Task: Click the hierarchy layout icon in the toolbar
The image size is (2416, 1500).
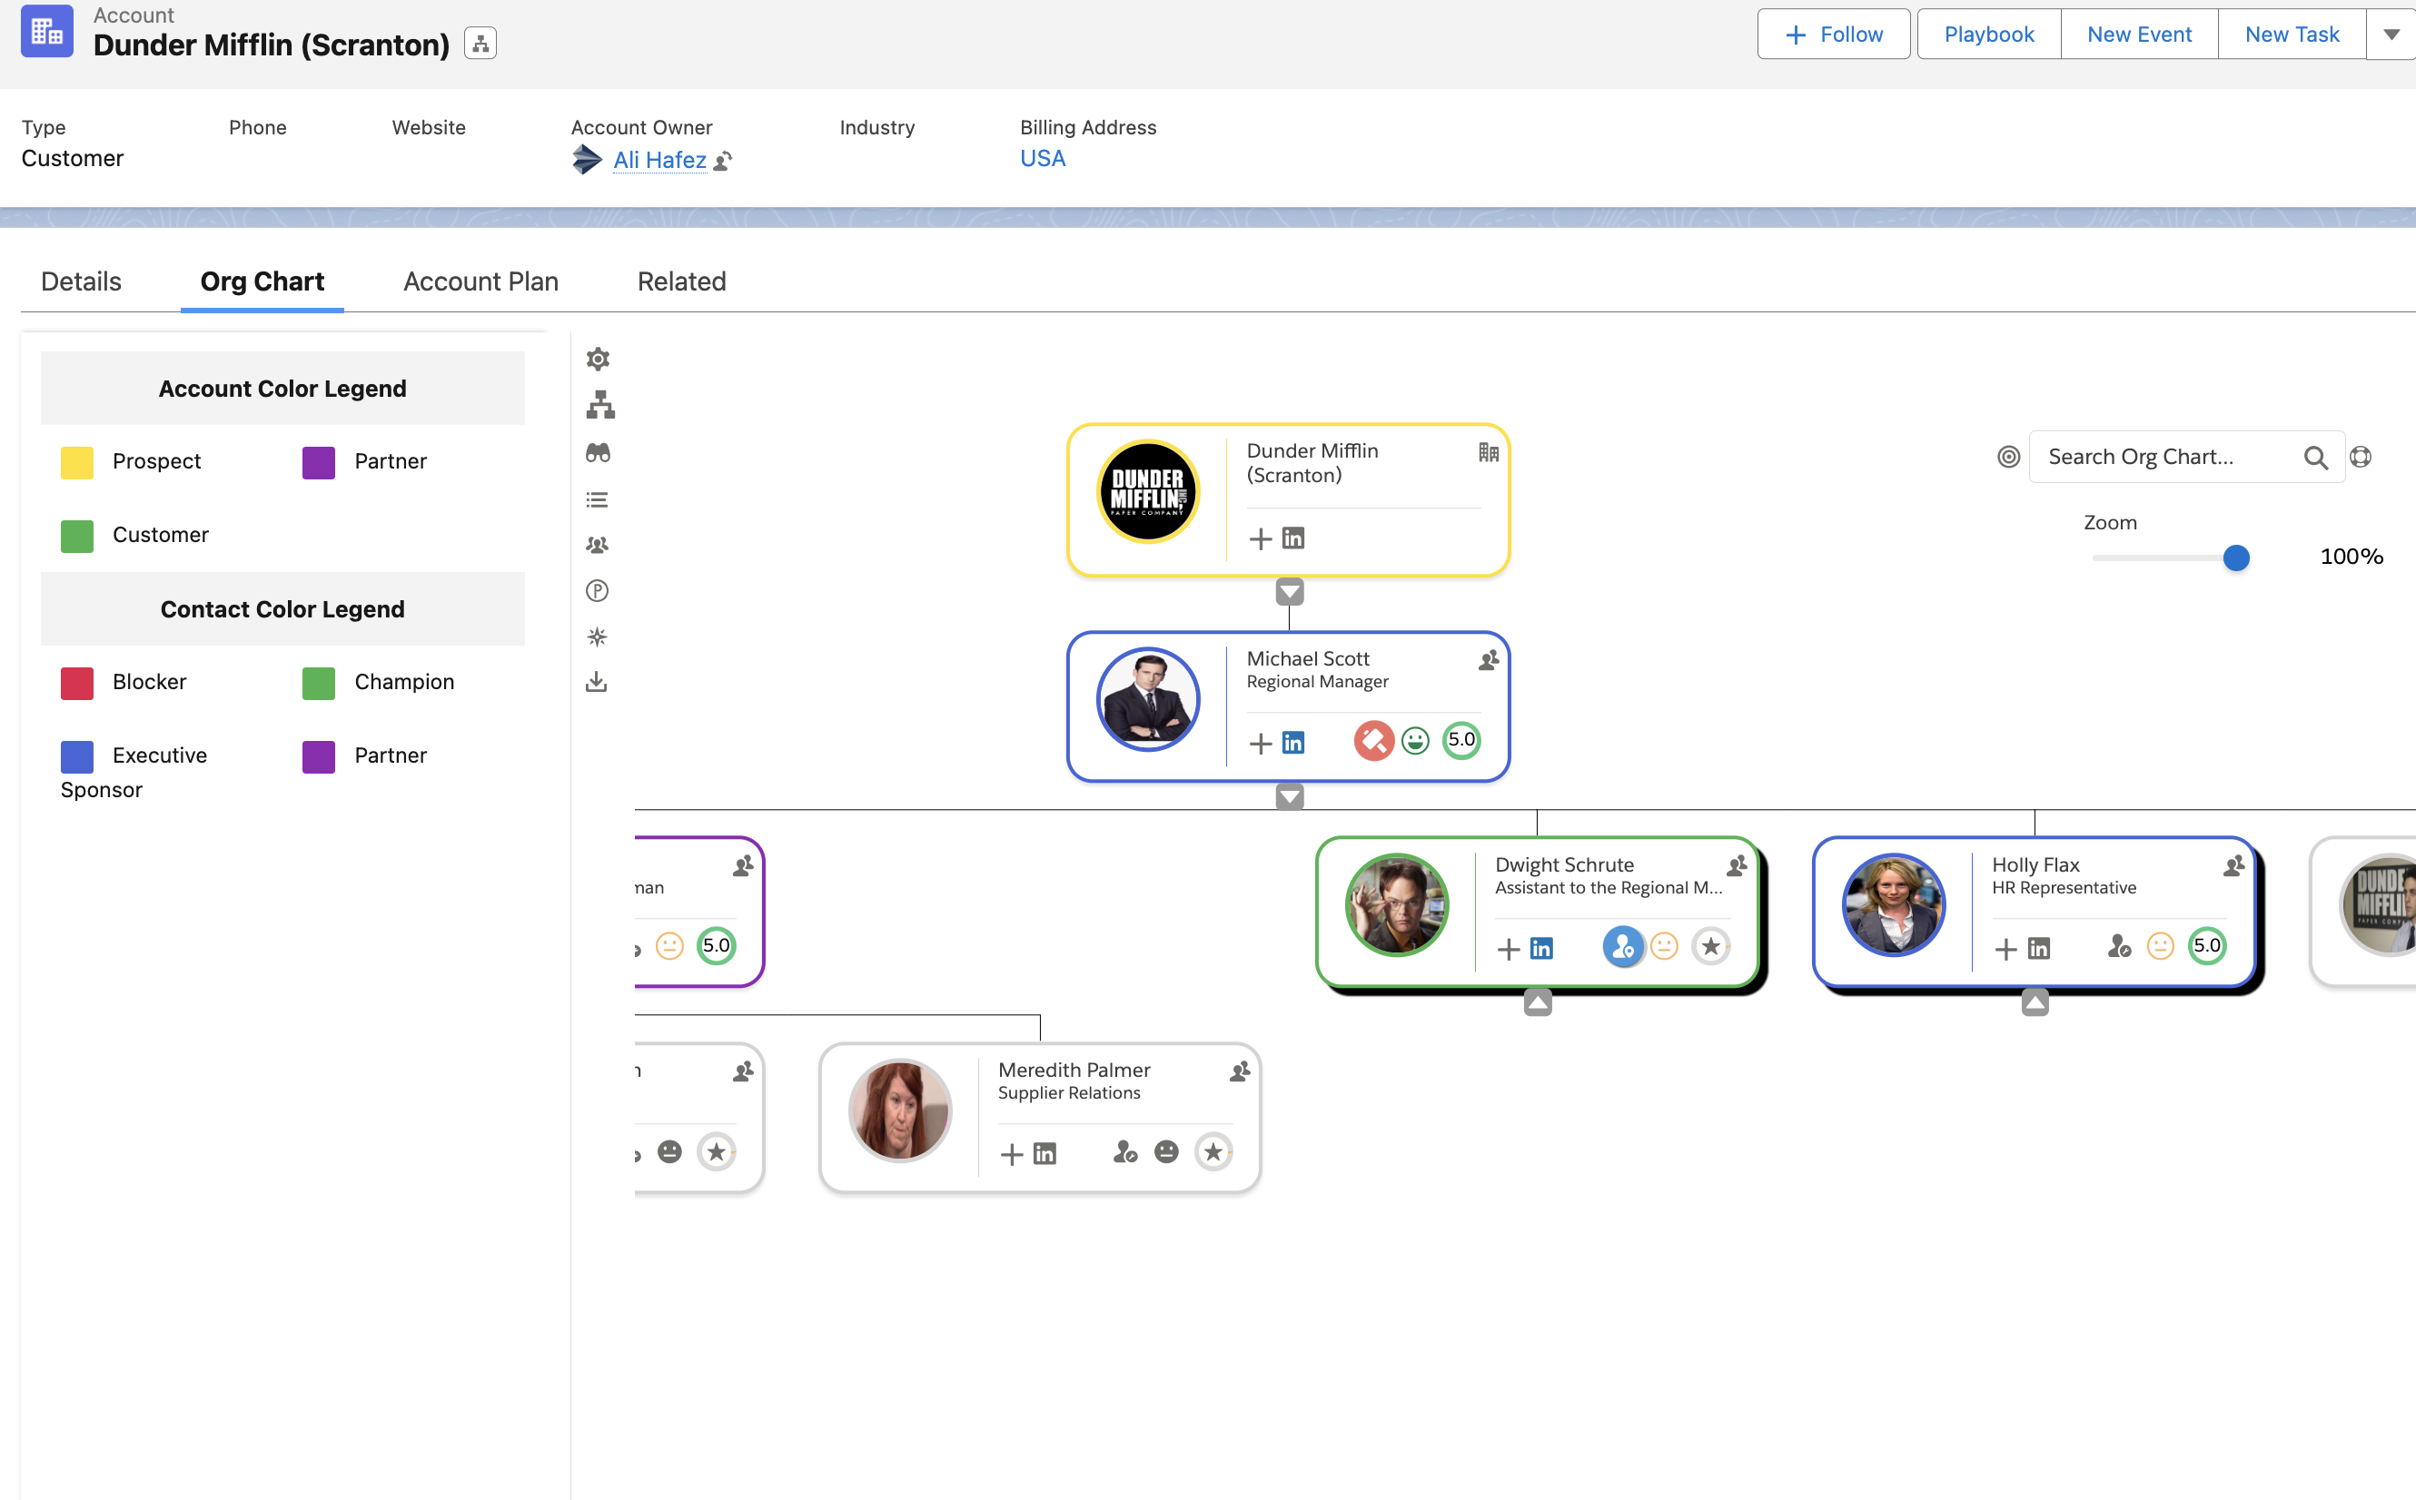Action: tap(600, 405)
